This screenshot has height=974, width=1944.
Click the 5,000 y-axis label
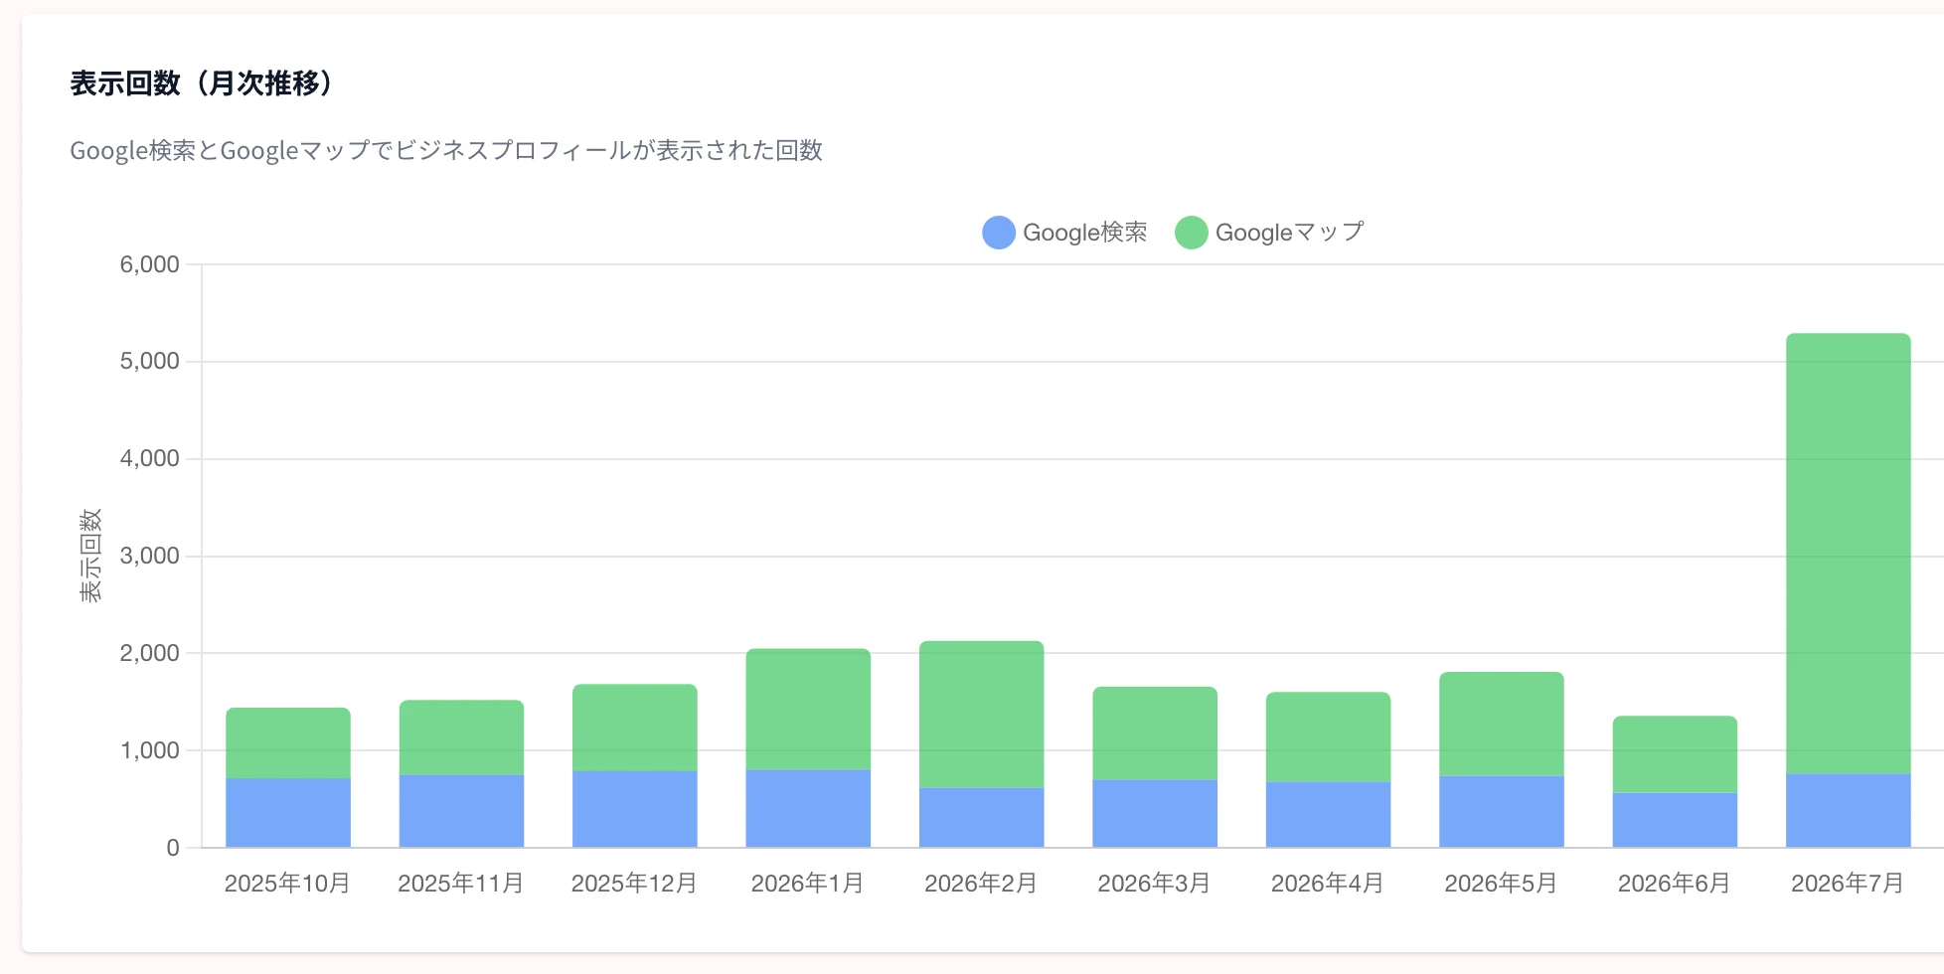(150, 362)
